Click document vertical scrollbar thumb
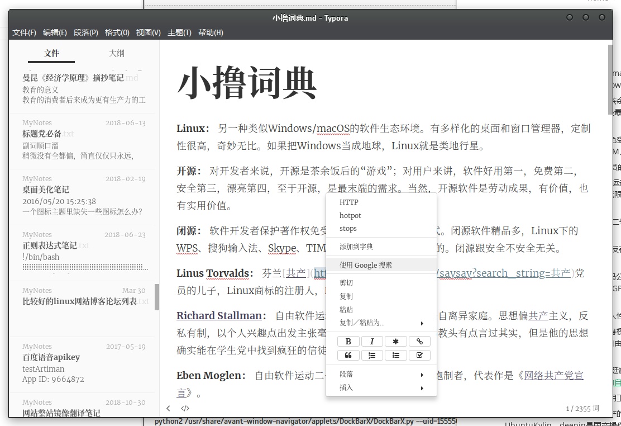The height and width of the screenshot is (426, 621). [610, 79]
